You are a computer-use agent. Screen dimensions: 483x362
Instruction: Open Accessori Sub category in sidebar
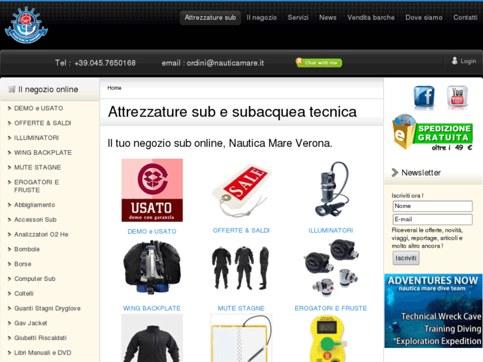pyautogui.click(x=35, y=220)
